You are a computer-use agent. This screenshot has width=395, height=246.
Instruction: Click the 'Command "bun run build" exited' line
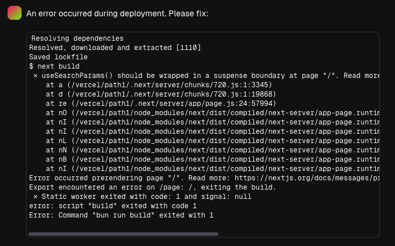[121, 215]
